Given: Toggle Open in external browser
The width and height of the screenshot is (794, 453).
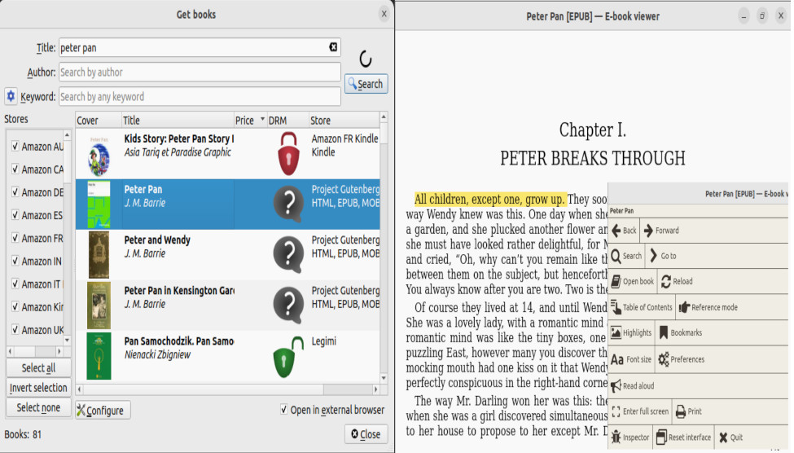Looking at the screenshot, I should (284, 410).
